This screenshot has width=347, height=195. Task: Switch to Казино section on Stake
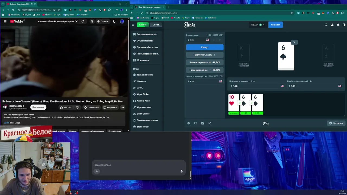(143, 25)
